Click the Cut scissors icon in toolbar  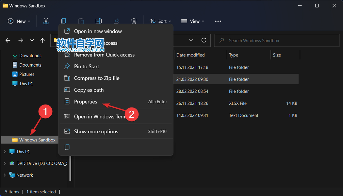pyautogui.click(x=46, y=21)
